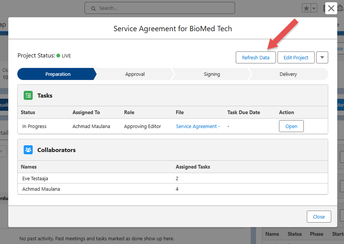Screen dimensions: 344x244
Task: Open the Service Agreement file link
Action: [198, 127]
